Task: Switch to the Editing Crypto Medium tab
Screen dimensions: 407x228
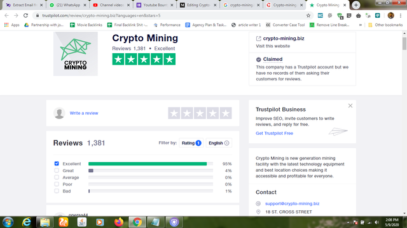Action: (x=198, y=5)
